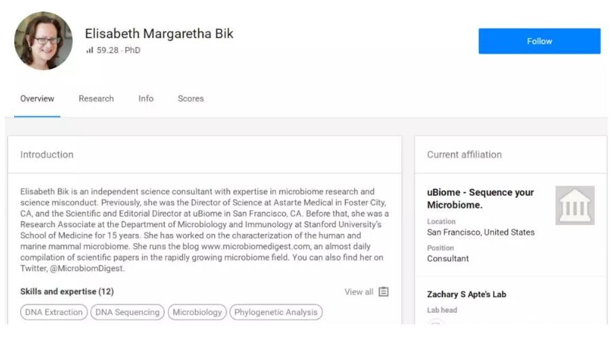
Task: Open the uBiome - Sequence your Microbiome link
Action: coord(480,199)
